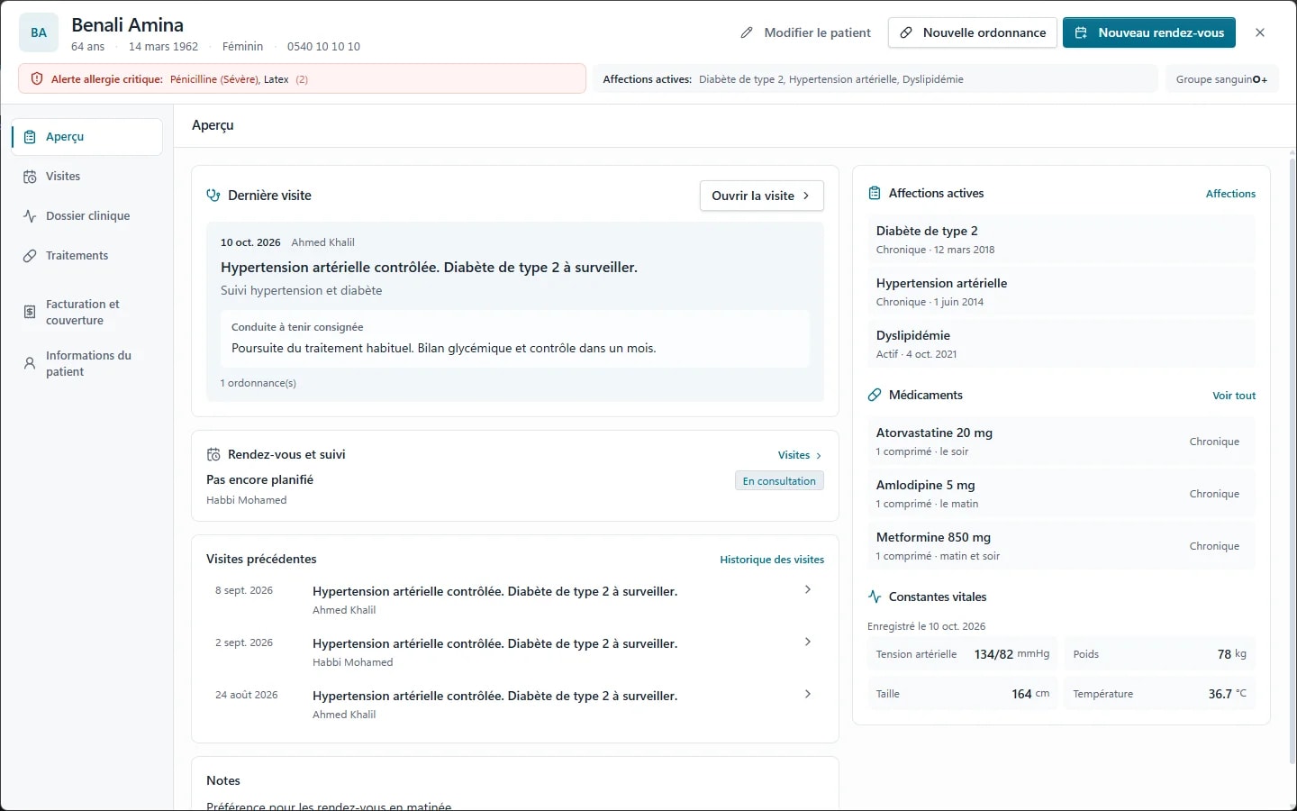
Task: Click the Affections link
Action: (1230, 194)
